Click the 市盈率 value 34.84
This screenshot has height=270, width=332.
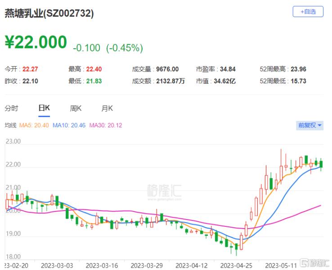pyautogui.click(x=228, y=69)
